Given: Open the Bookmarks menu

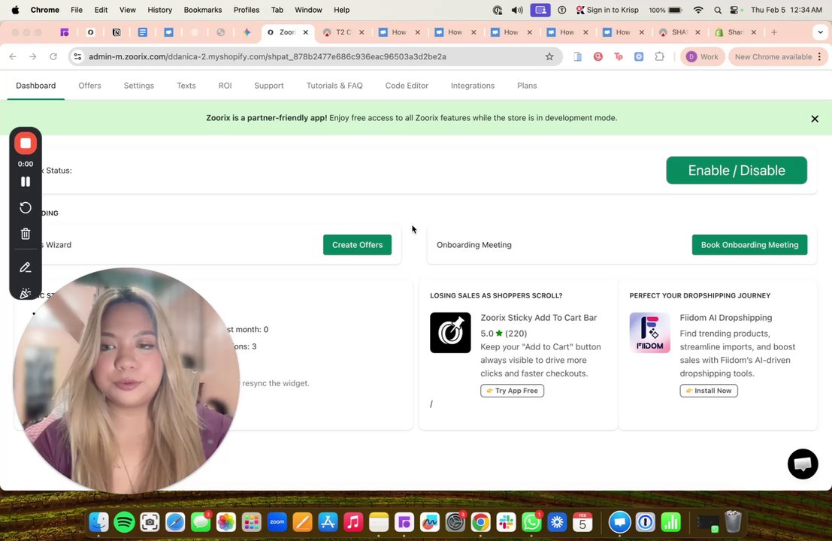Looking at the screenshot, I should (203, 10).
